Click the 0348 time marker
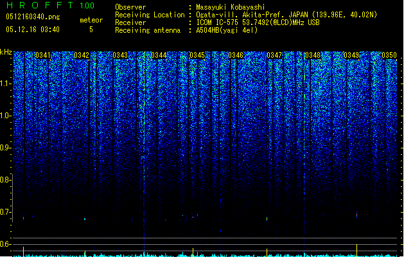 click(x=313, y=55)
